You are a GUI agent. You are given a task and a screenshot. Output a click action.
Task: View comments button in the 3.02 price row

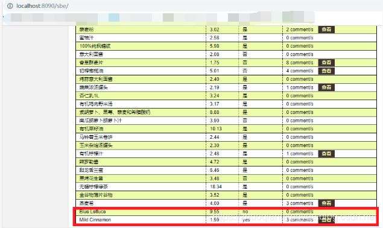point(326,30)
